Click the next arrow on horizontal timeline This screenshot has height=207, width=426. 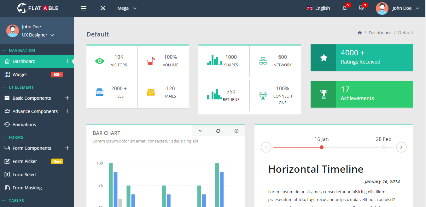click(401, 147)
